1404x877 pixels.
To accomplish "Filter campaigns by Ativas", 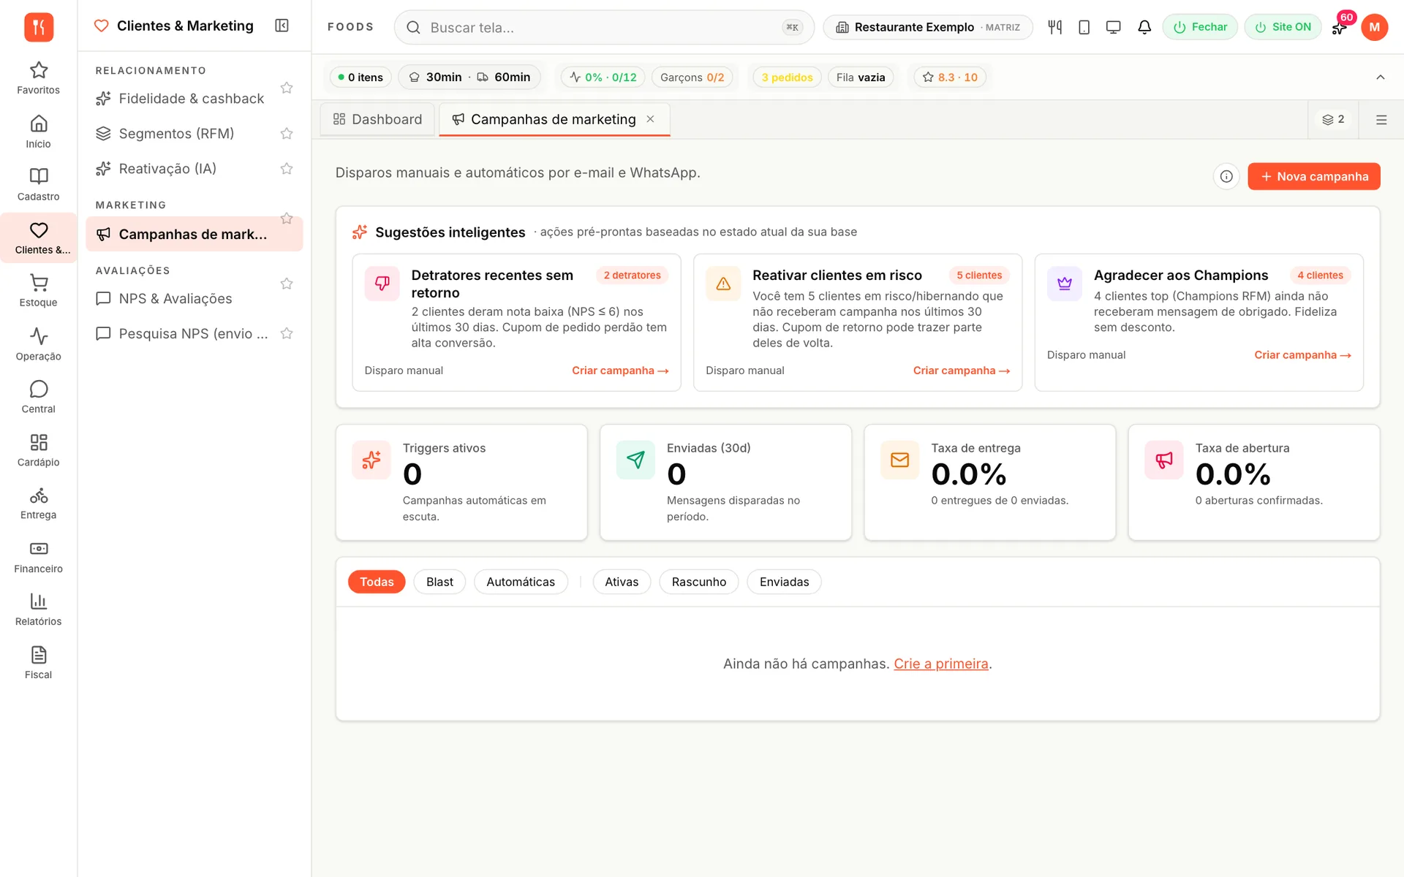I will point(622,582).
